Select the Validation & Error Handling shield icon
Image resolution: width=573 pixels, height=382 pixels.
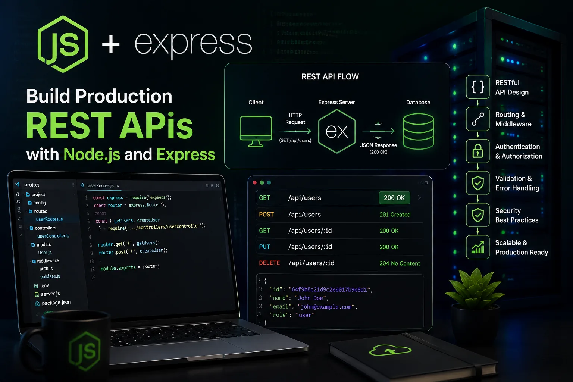tap(478, 183)
